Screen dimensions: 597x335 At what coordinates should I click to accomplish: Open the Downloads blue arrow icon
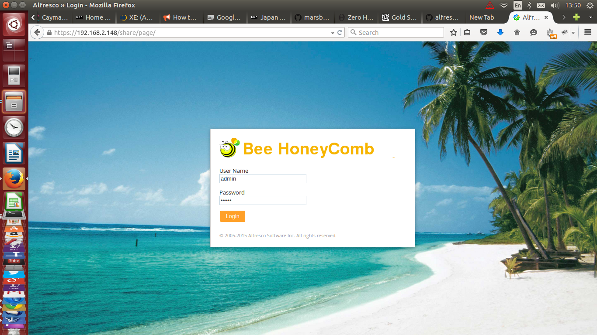500,33
